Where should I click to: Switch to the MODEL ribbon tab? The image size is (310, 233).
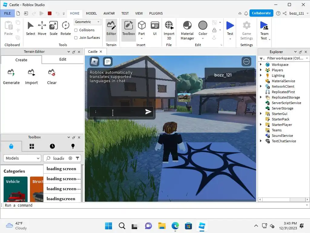pos(91,13)
